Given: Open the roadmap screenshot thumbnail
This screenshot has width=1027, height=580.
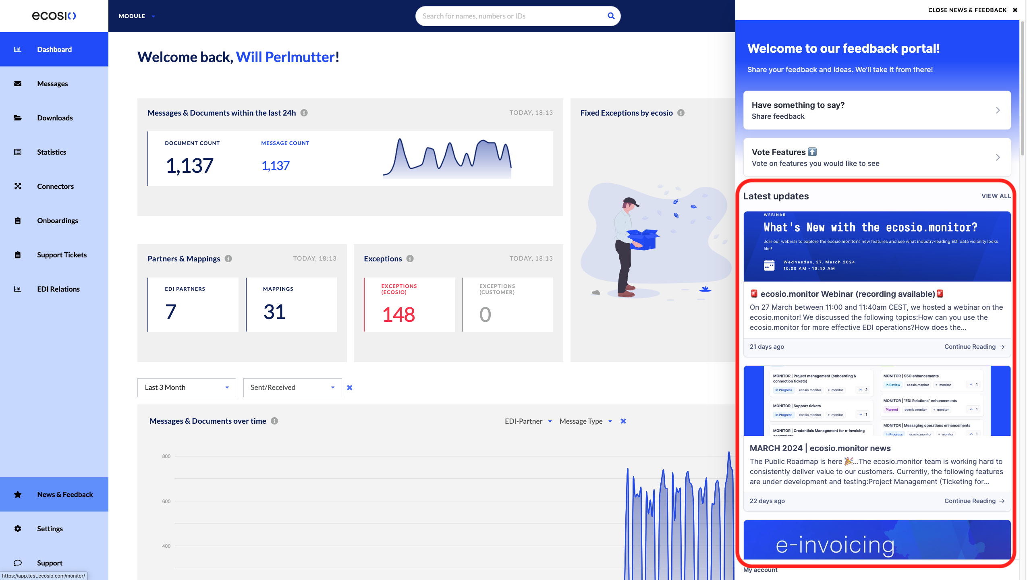Looking at the screenshot, I should (x=877, y=400).
